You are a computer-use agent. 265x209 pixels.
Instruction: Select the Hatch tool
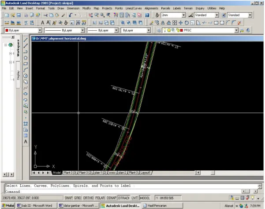coord(26,124)
